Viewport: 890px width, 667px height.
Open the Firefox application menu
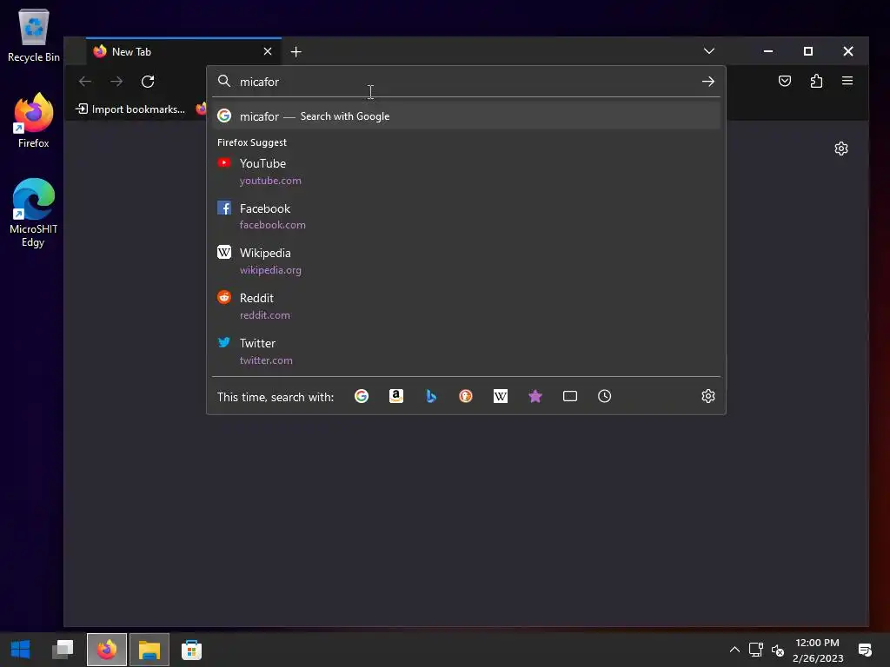tap(847, 81)
